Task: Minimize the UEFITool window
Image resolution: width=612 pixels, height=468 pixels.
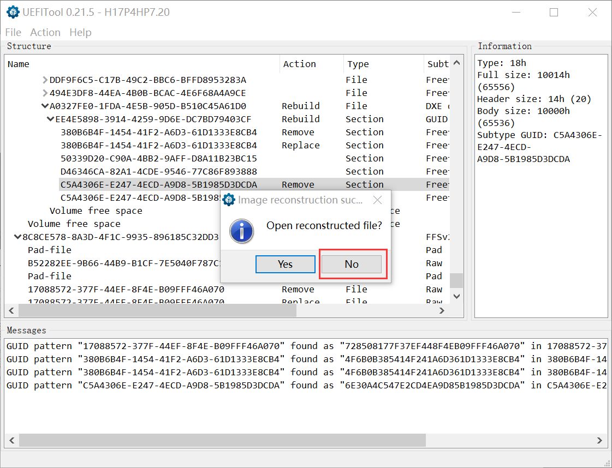Action: coord(516,12)
